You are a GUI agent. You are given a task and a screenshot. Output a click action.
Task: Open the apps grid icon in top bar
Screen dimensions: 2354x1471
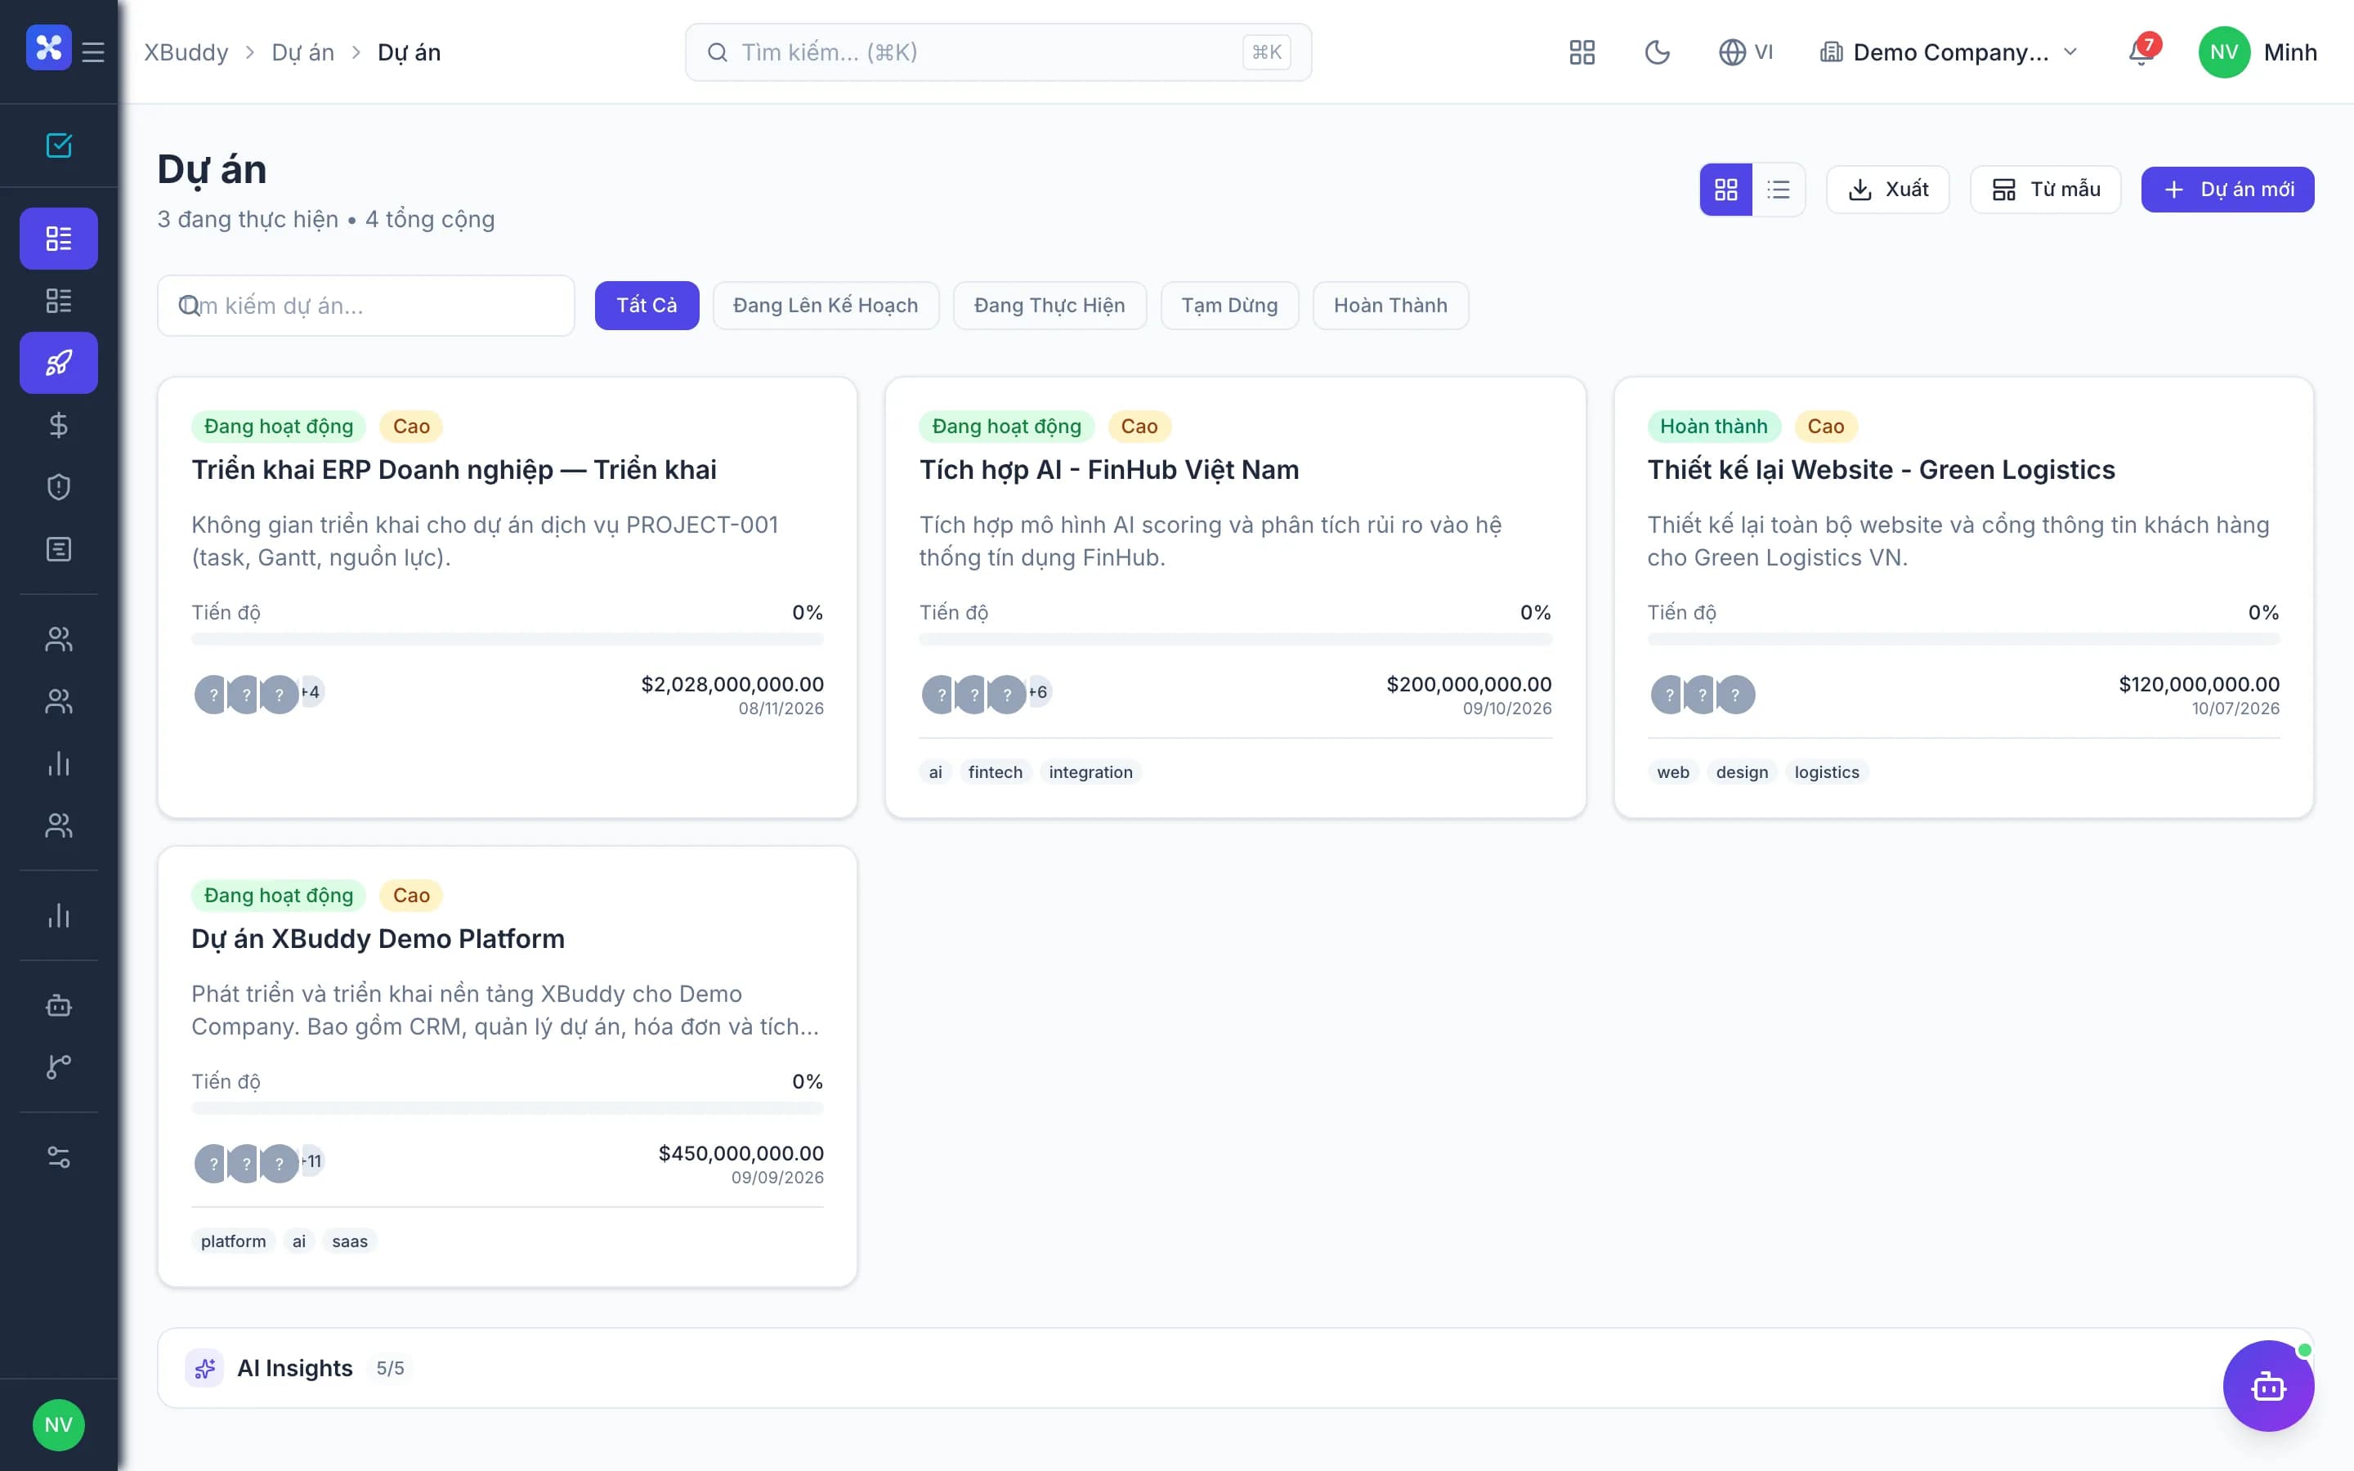(1582, 52)
